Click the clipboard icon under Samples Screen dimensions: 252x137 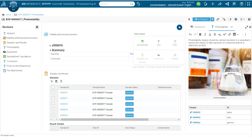61,81
